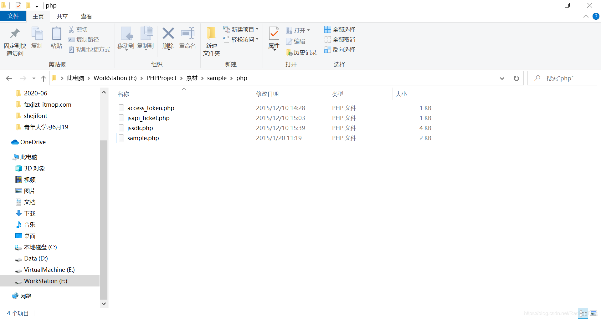601x319 pixels.
Task: Switch to details view layout icon
Action: coord(583,313)
